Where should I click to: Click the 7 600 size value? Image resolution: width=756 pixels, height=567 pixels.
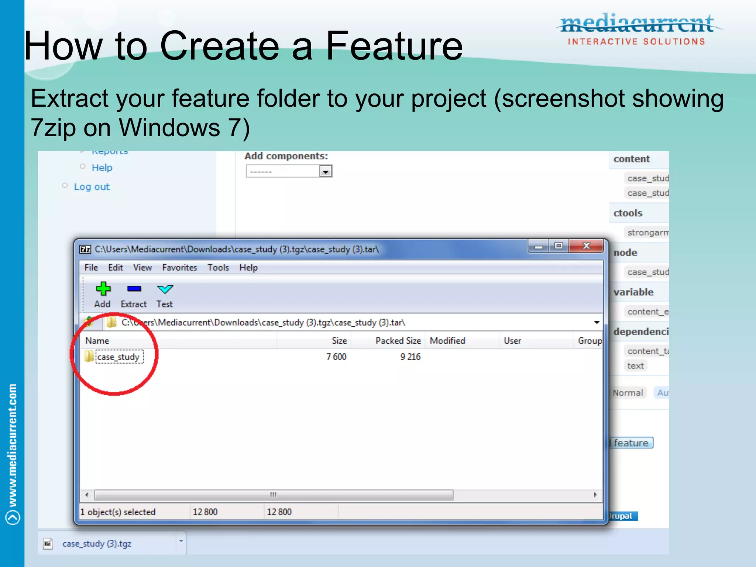point(336,357)
